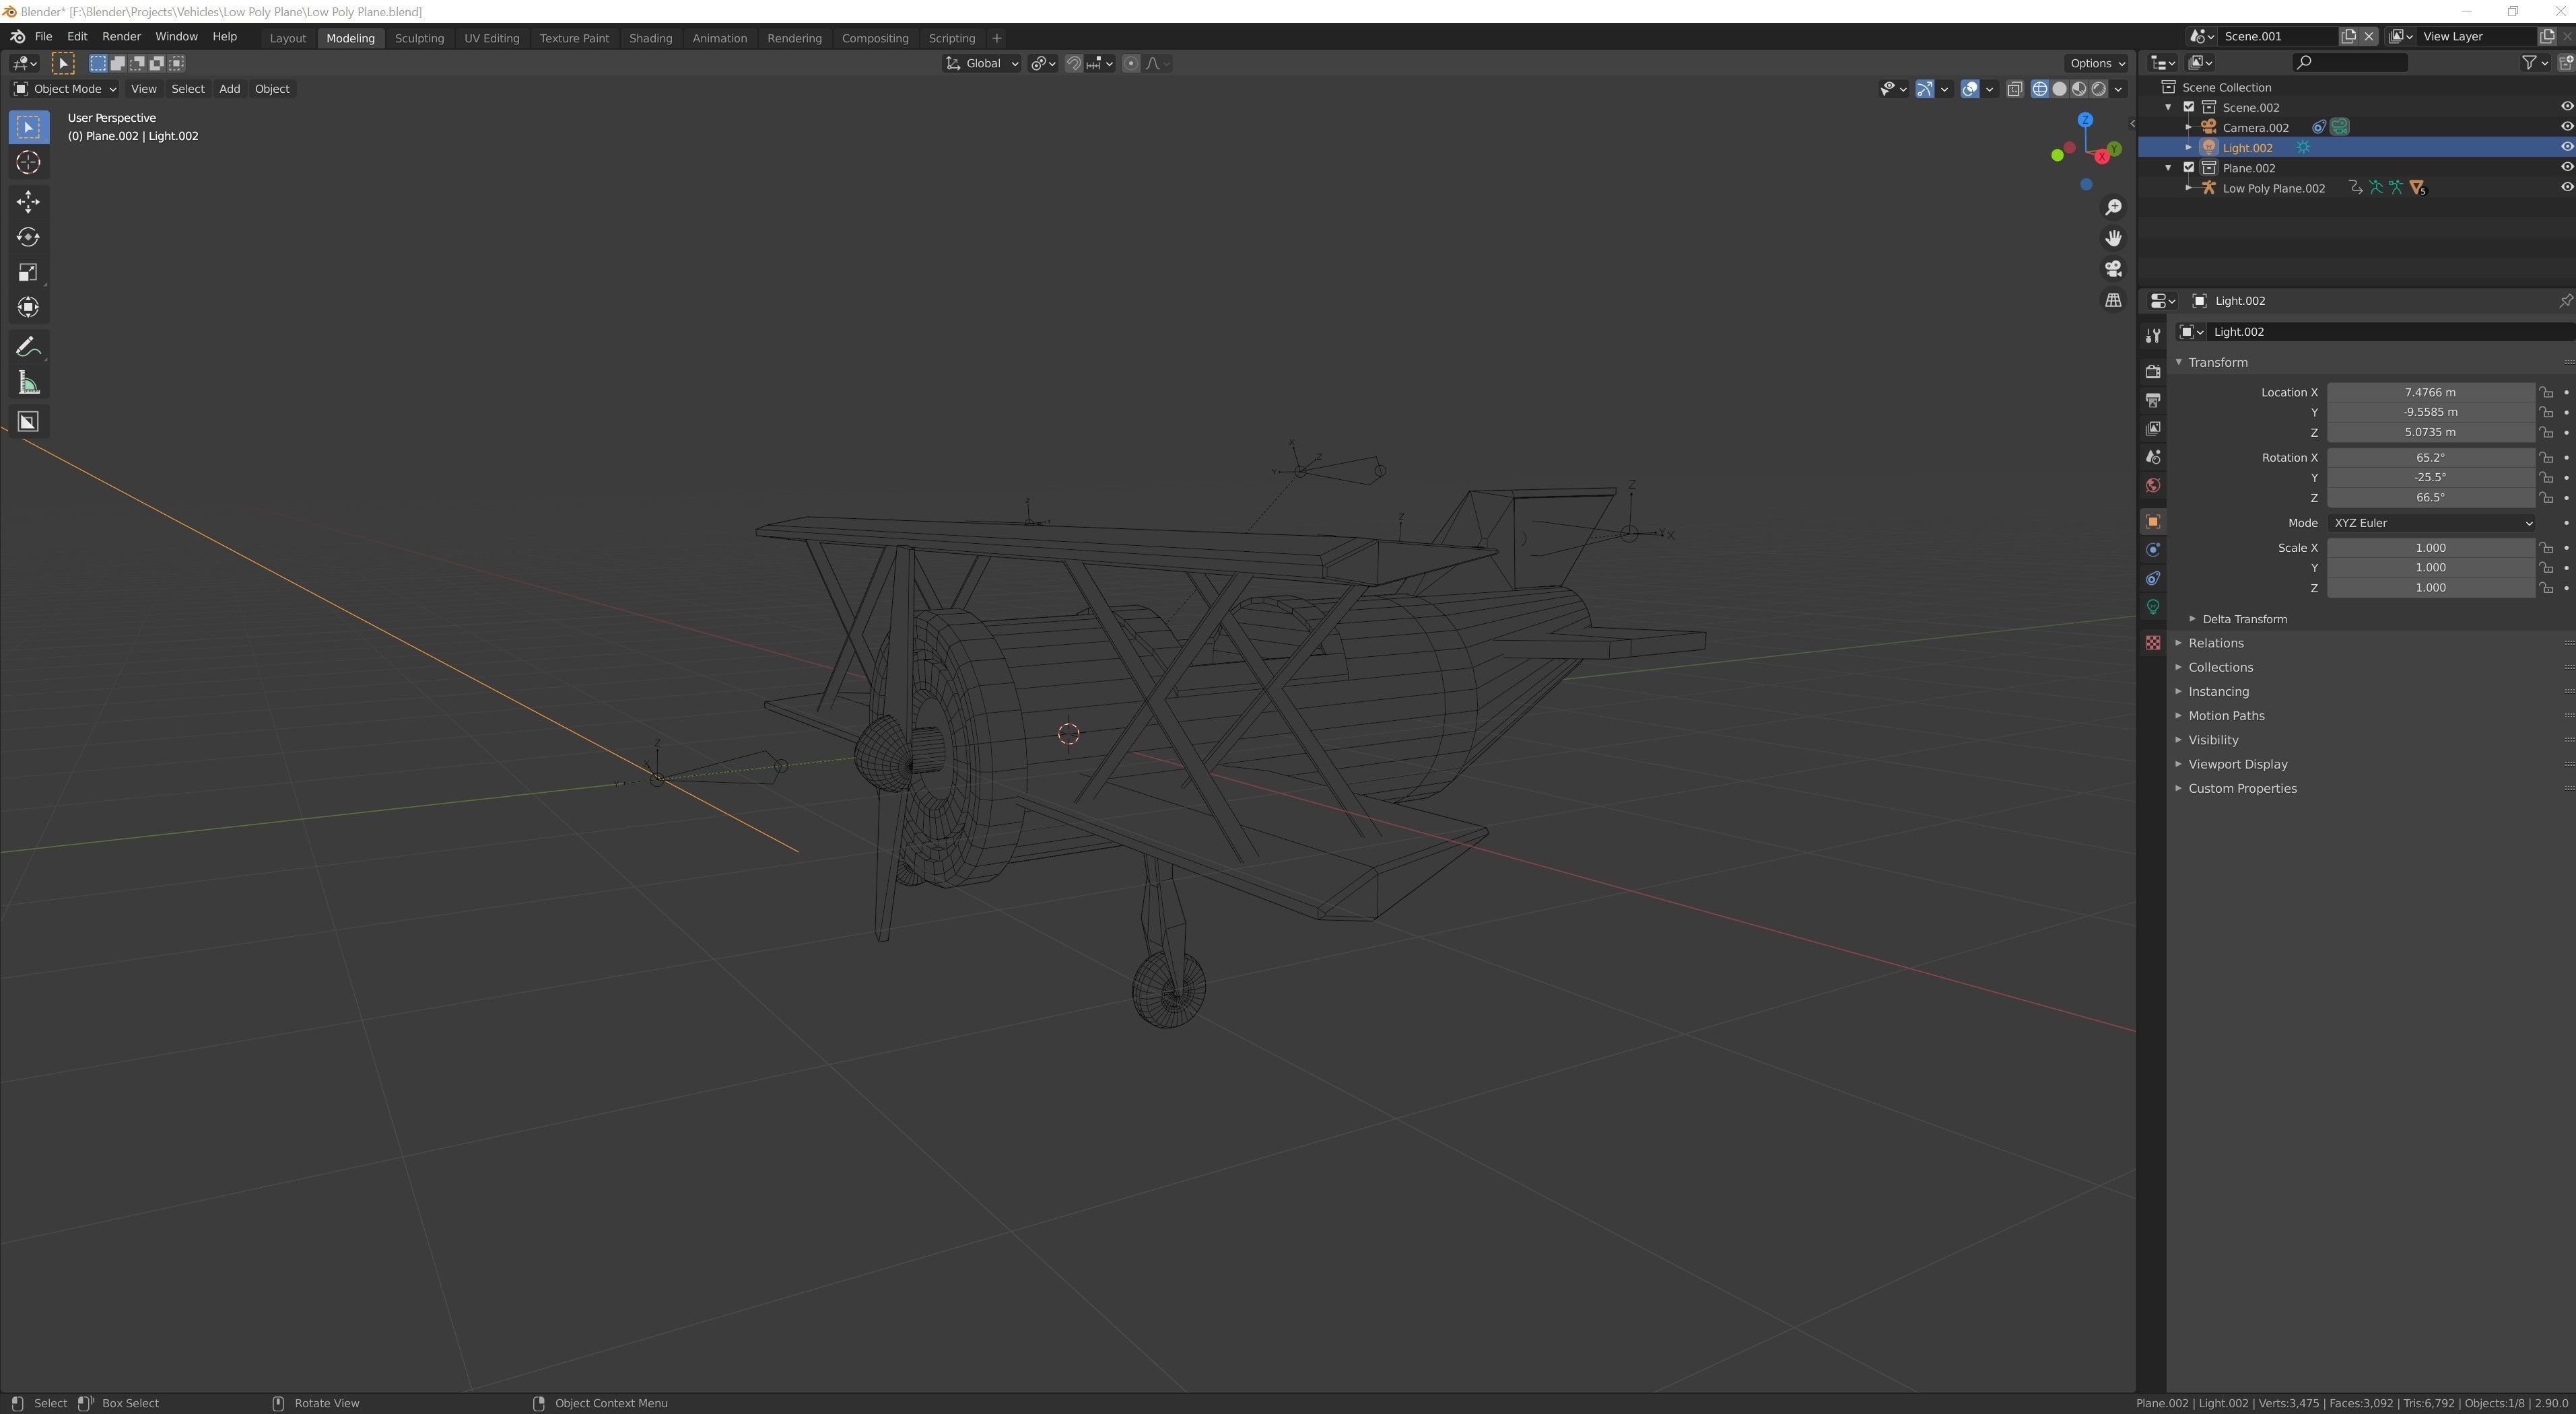The width and height of the screenshot is (2576, 1414).
Task: Activate the Scale tool
Action: click(28, 272)
